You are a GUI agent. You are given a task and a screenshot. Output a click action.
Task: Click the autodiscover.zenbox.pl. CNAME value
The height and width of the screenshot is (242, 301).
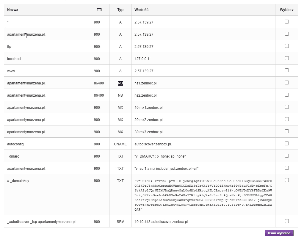[x=153, y=144]
